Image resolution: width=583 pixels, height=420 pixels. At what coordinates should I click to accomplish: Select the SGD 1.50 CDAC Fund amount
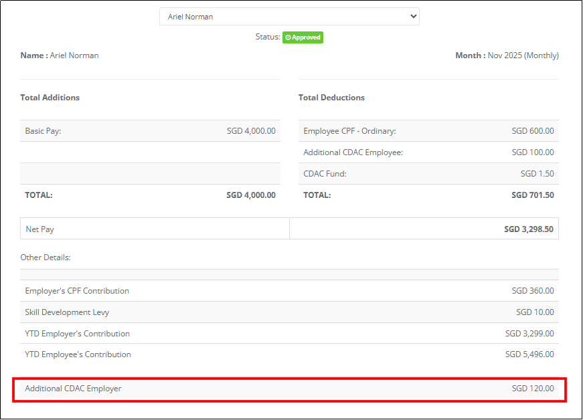pyautogui.click(x=537, y=174)
